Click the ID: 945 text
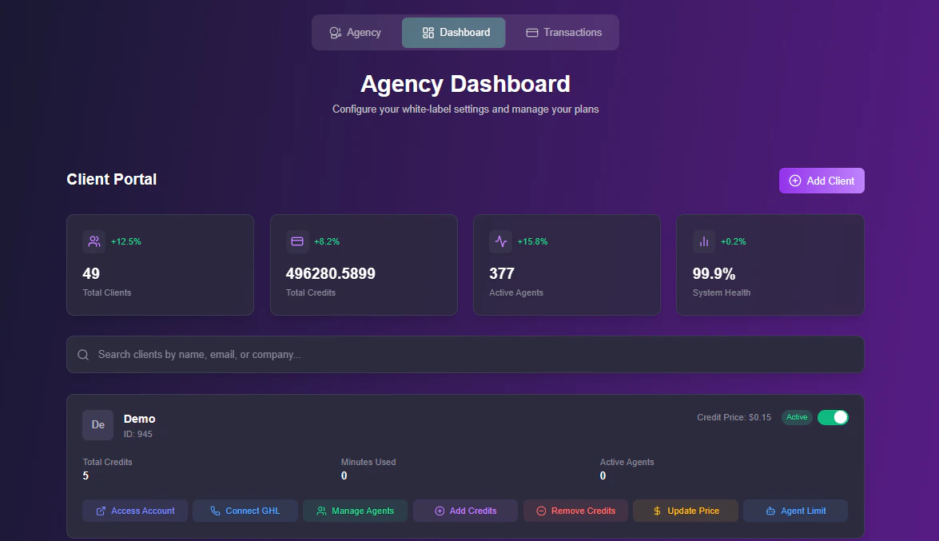Image resolution: width=939 pixels, height=541 pixels. click(x=137, y=435)
